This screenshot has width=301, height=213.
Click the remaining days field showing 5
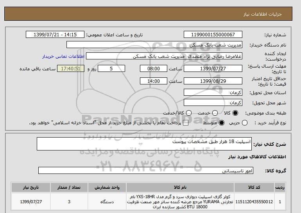coord(111,68)
